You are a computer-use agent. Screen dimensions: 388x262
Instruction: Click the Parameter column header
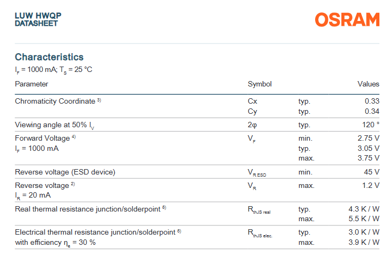click(x=32, y=84)
